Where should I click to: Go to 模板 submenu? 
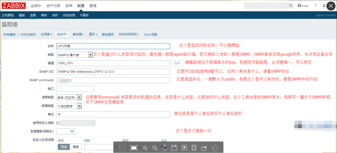[x=22, y=15]
